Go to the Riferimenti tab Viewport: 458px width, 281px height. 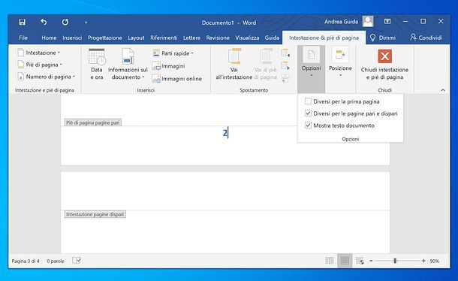pos(164,38)
